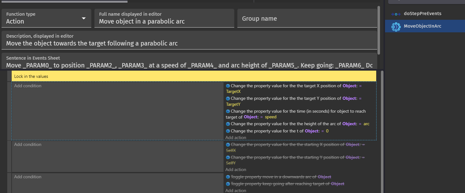This screenshot has height=193, width=465.
Task: Click Add action under the starting Y action
Action: coord(235,169)
